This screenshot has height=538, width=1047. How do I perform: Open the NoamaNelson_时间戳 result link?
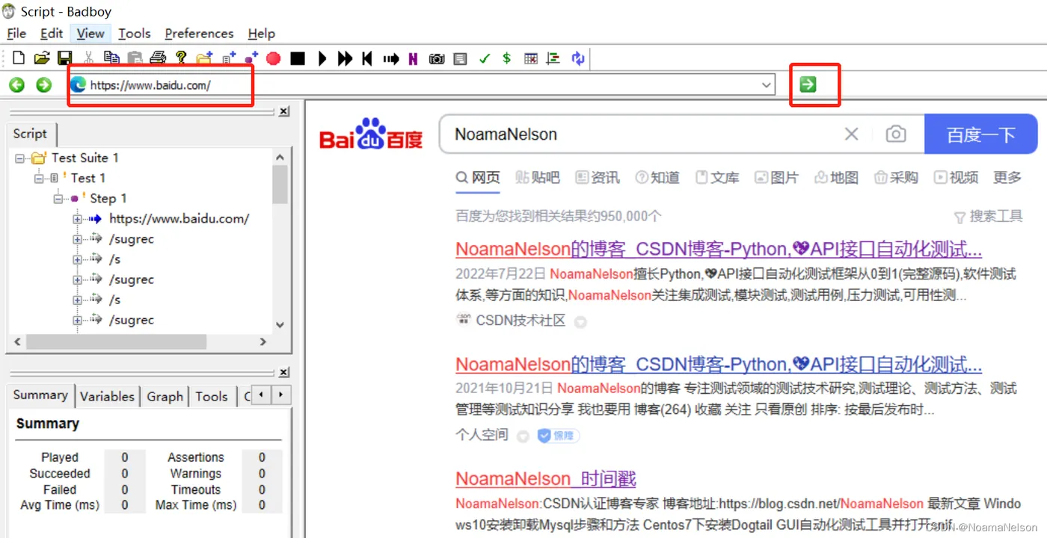[546, 478]
